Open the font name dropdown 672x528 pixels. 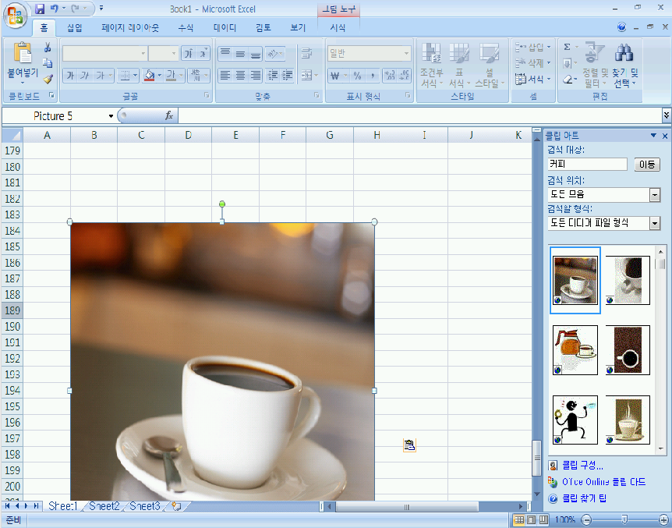[x=143, y=54]
